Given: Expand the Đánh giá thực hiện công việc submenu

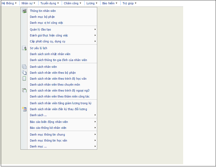Looking at the screenshot, I should click(95, 35).
